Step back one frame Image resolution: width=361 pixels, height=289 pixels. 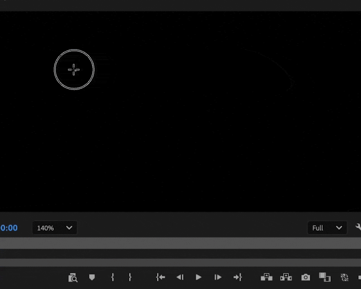coord(180,277)
